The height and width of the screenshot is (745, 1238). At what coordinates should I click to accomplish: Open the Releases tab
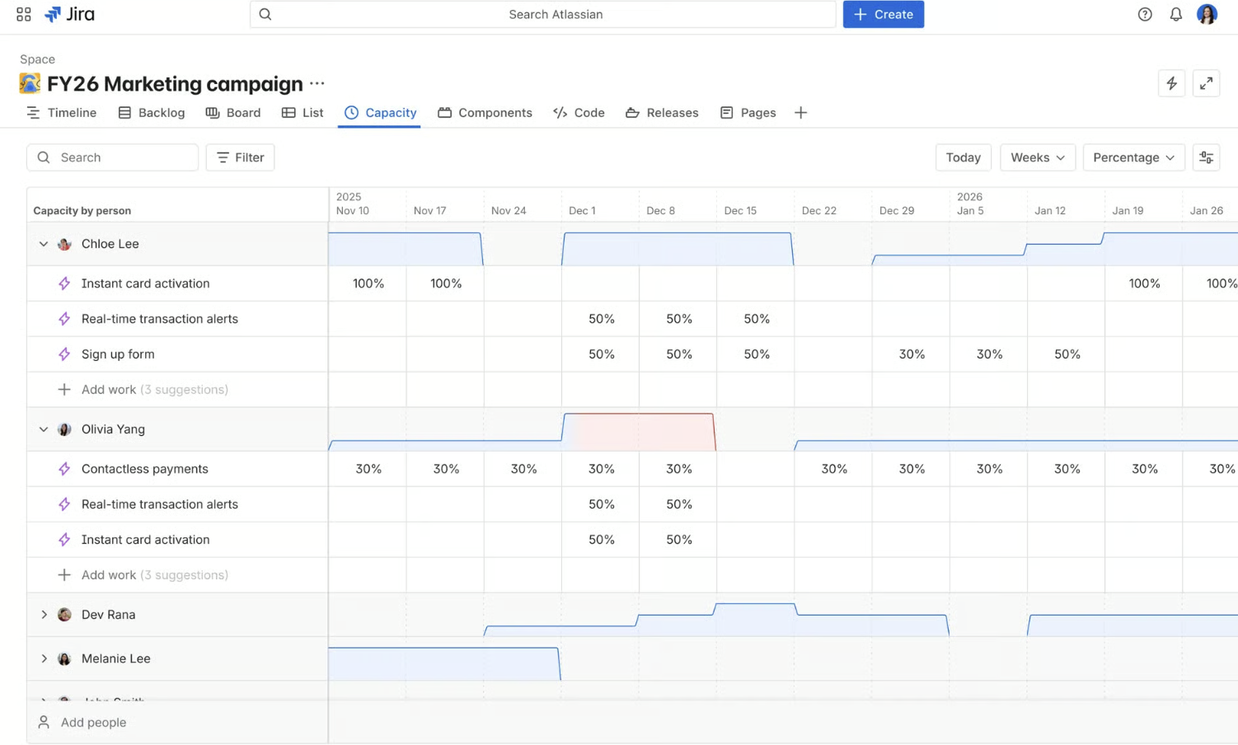click(662, 113)
